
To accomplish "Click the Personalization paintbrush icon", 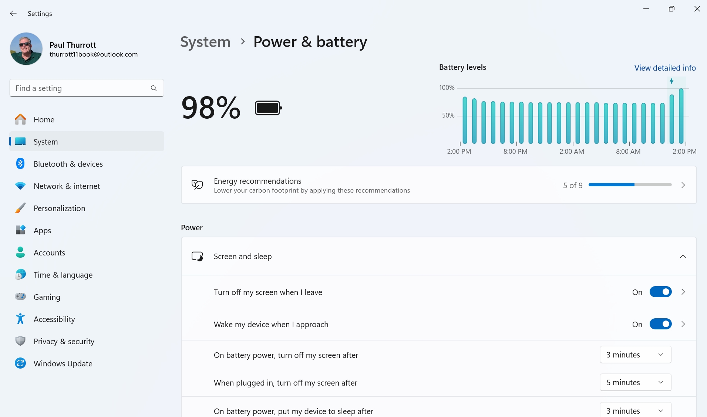I will [x=20, y=208].
